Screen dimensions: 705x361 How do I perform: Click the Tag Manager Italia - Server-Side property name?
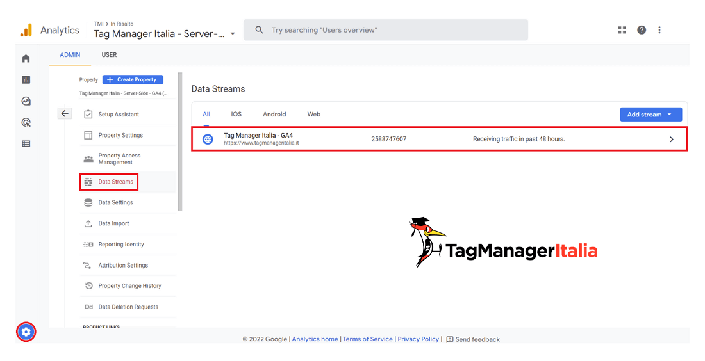coord(159,34)
